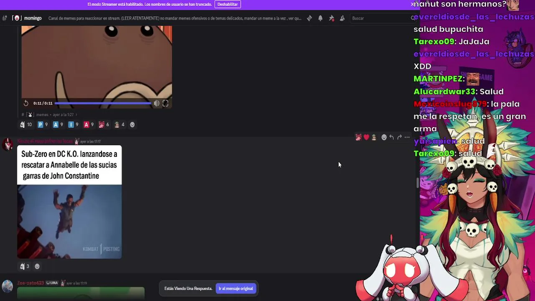This screenshot has width=535, height=301.
Task: Toggle the I letter reaction
Action: pos(74,125)
